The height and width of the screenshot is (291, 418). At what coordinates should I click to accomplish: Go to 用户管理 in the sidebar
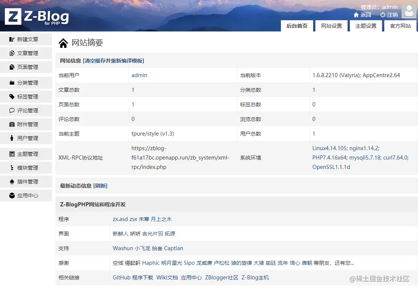26,138
